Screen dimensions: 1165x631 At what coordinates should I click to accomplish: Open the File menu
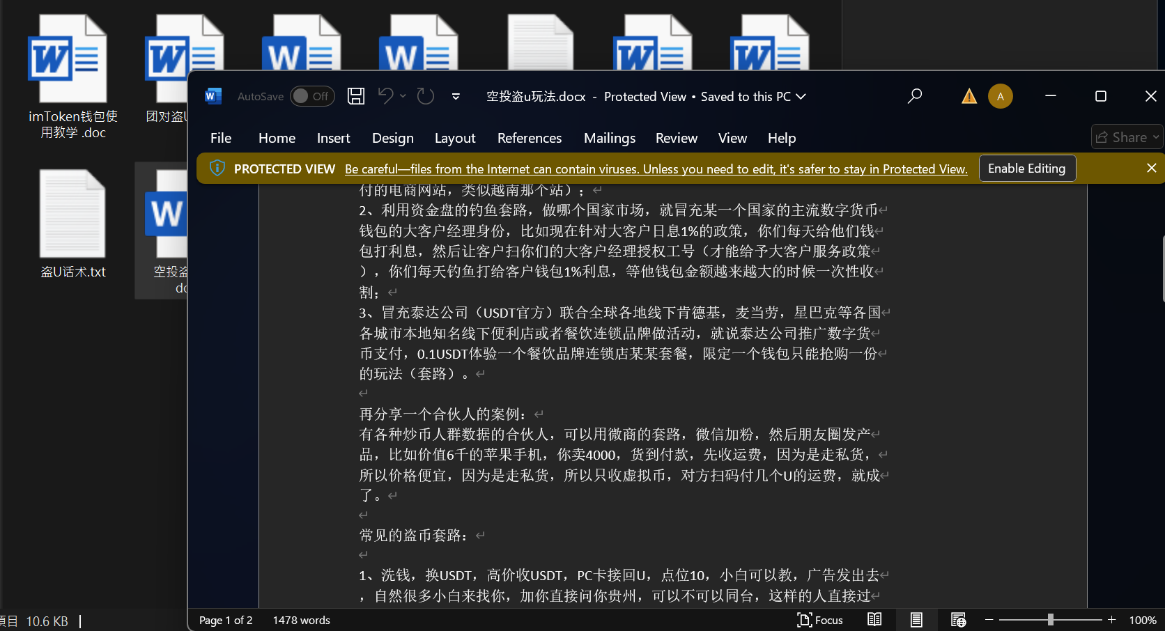click(x=221, y=138)
